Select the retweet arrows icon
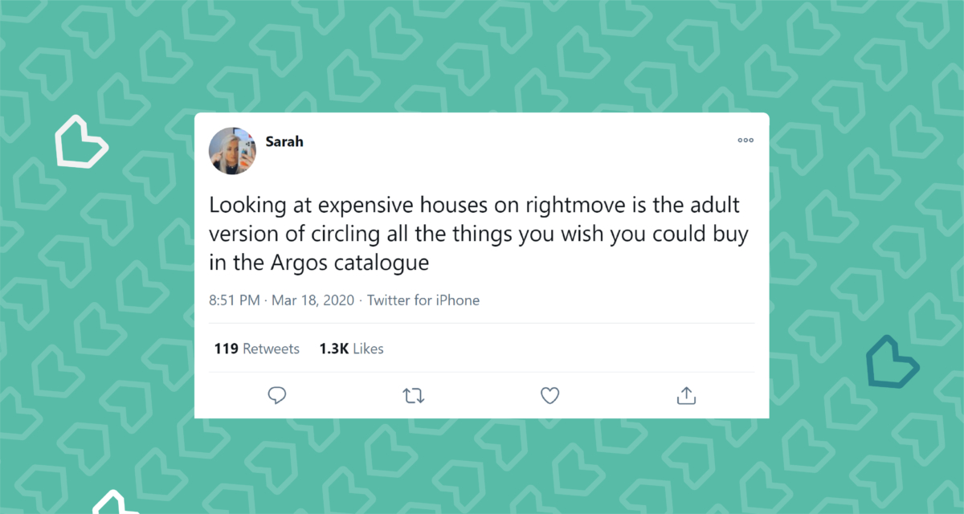The height and width of the screenshot is (514, 964). tap(413, 395)
